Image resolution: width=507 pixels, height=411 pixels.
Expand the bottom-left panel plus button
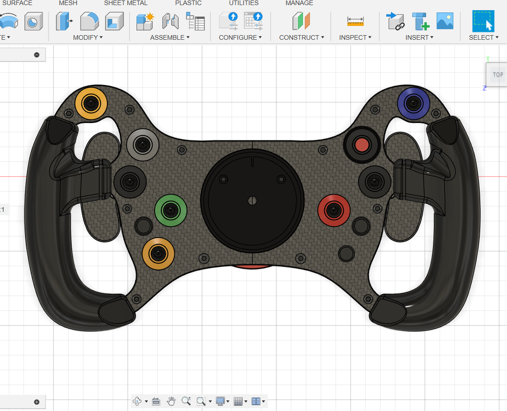pos(37,402)
